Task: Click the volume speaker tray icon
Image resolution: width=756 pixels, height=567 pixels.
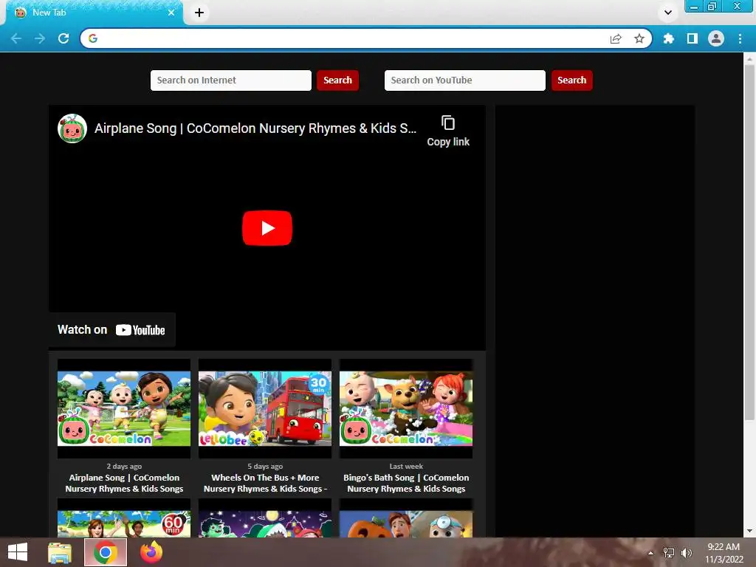Action: 686,553
